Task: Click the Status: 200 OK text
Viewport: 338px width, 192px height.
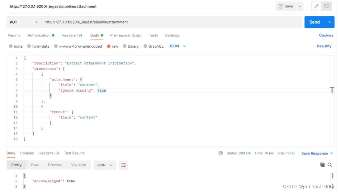Action: [x=239, y=153]
